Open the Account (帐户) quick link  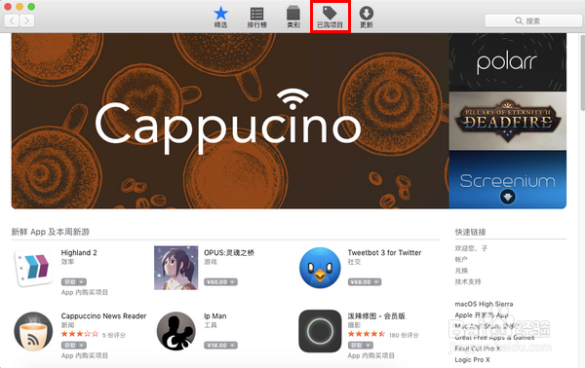pos(461,259)
